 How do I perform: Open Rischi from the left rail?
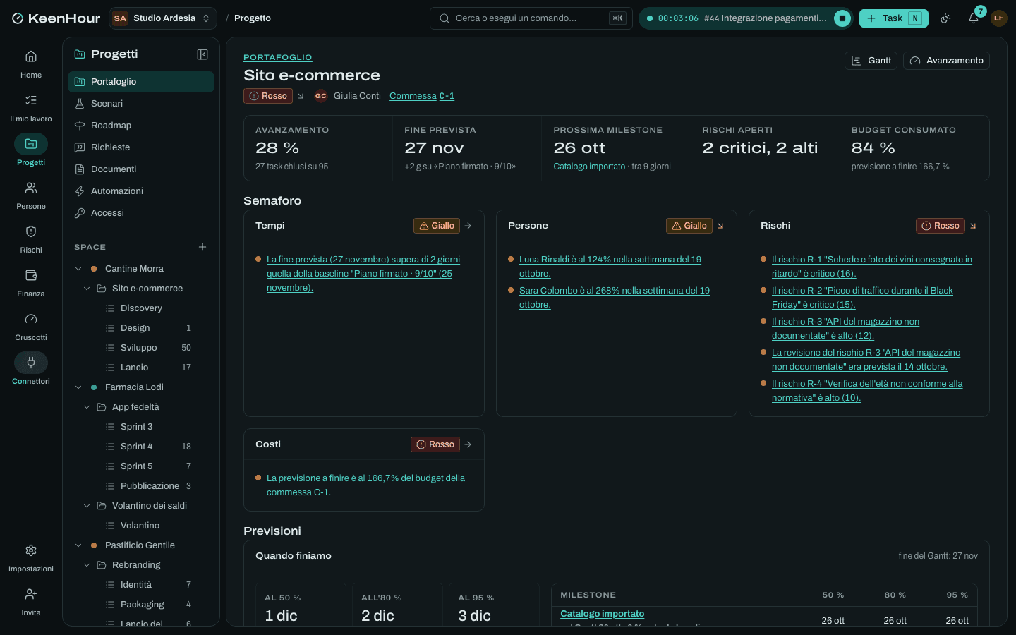point(31,239)
